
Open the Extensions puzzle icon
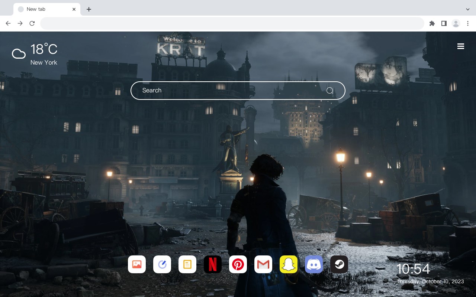point(432,23)
